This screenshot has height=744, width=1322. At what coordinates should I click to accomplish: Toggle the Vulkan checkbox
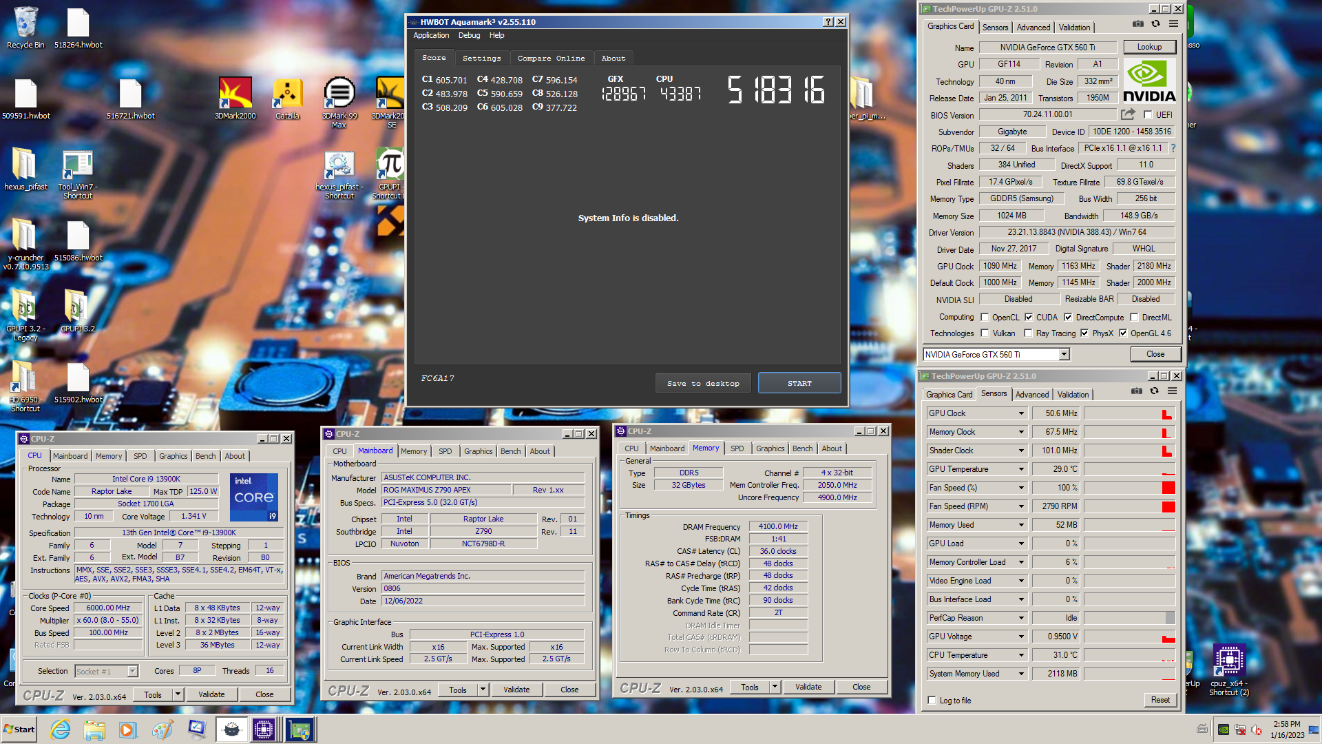tap(985, 333)
